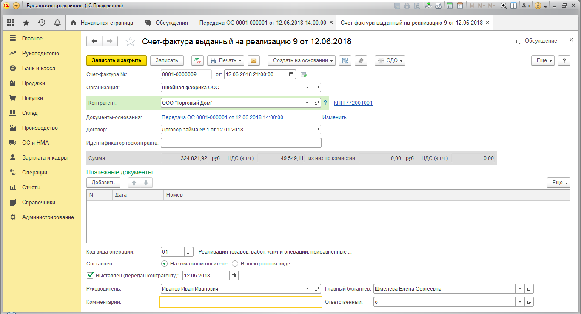Open attached files paperclip icon
Image resolution: width=581 pixels, height=314 pixels.
[360, 60]
